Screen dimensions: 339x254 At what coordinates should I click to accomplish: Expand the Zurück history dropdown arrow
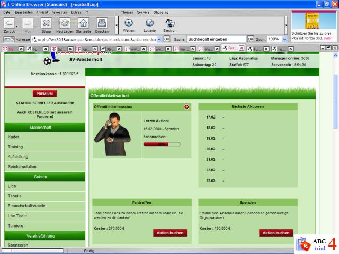(17, 25)
